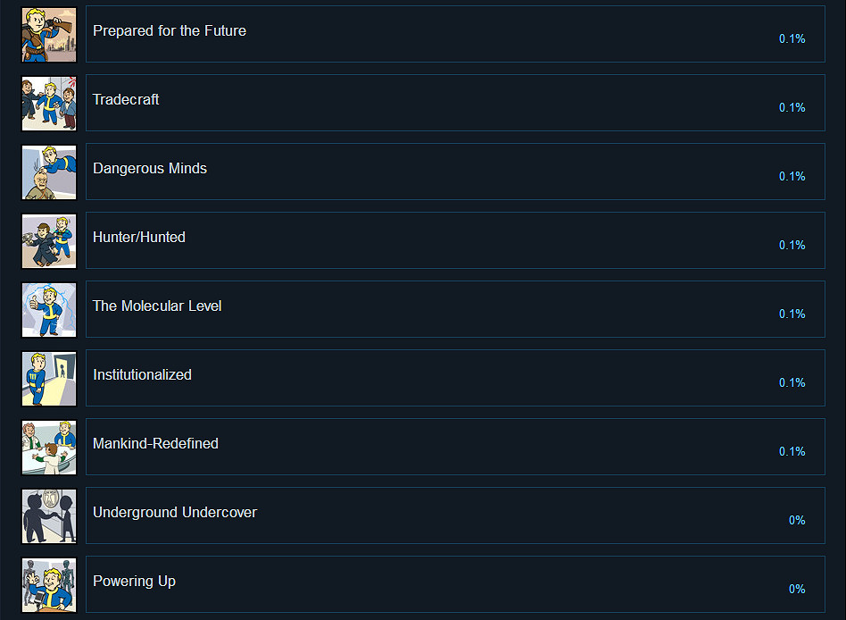Click the Underground Undercover title text

pos(175,512)
